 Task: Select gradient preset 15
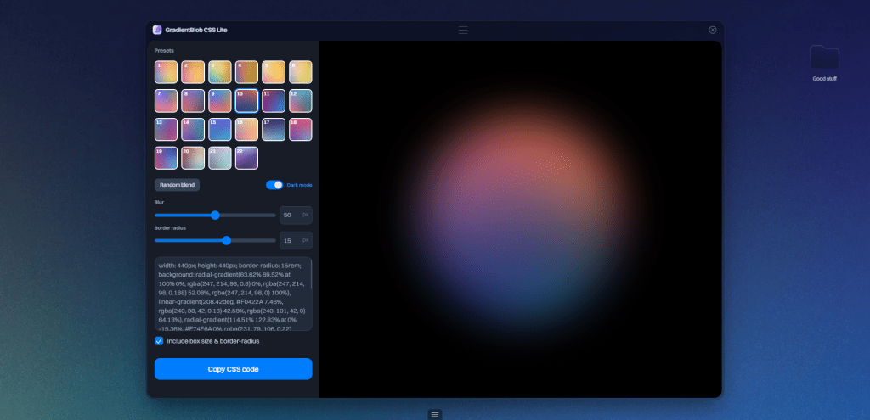tap(220, 130)
